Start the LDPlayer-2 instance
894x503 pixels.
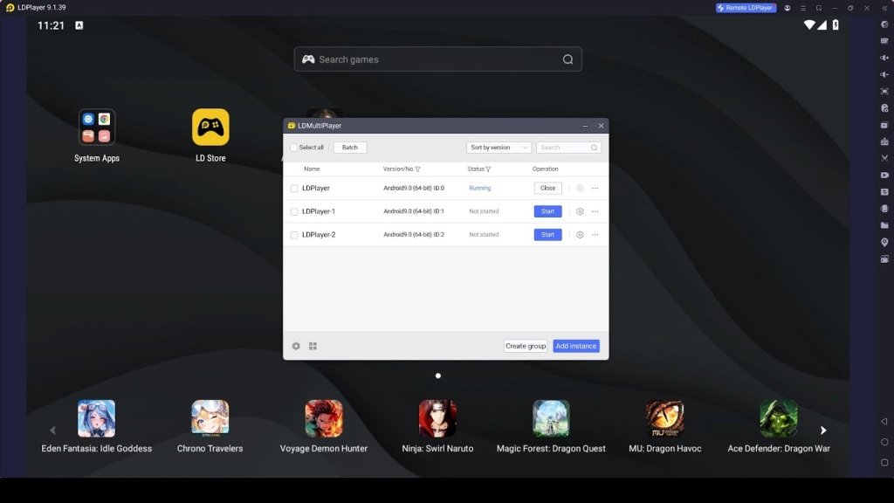point(547,234)
